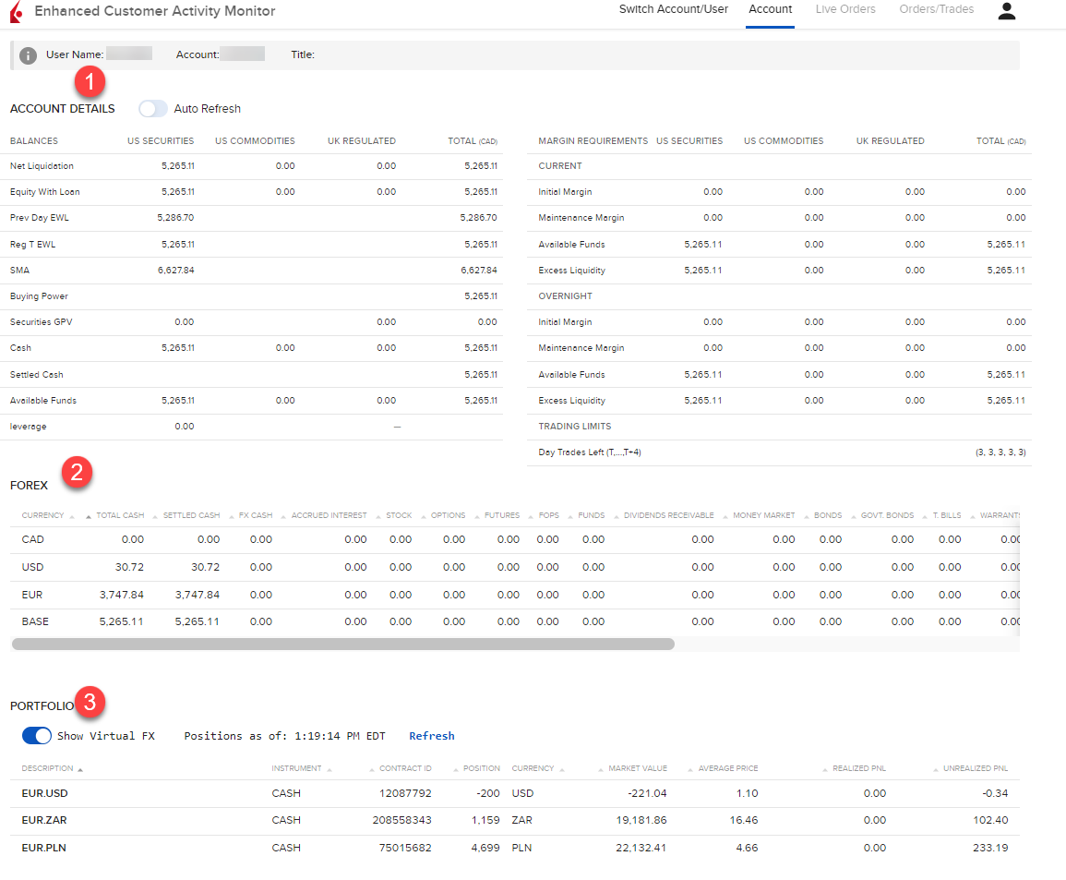Viewport: 1066px width, 880px height.
Task: Click the (3, 3, 3, 3, 3) day trades value
Action: click(x=1000, y=452)
